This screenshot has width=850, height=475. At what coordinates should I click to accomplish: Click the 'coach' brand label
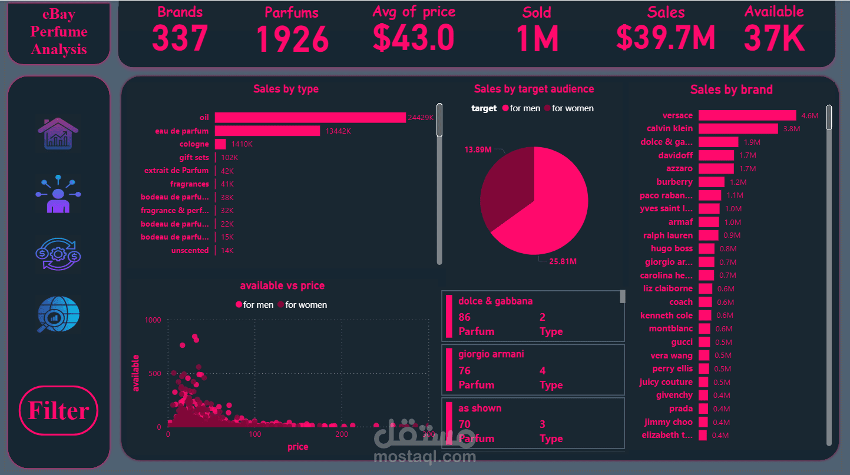681,302
